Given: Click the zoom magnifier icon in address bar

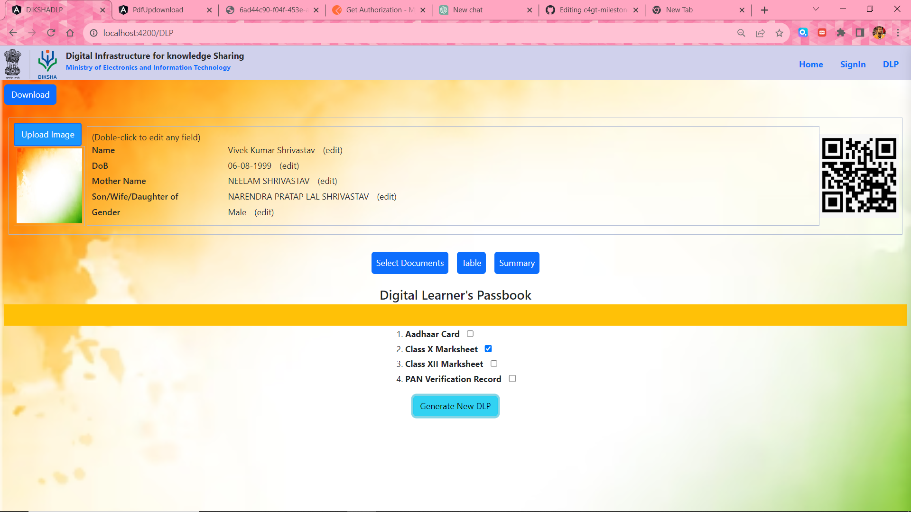Looking at the screenshot, I should tap(741, 33).
